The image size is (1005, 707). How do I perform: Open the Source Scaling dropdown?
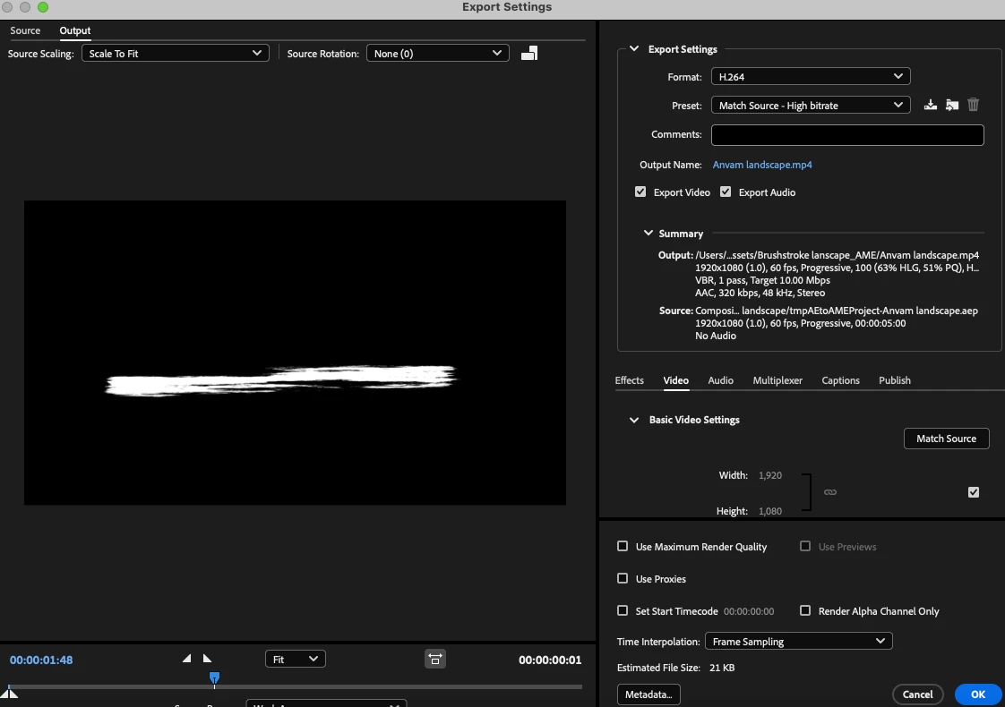click(x=175, y=54)
